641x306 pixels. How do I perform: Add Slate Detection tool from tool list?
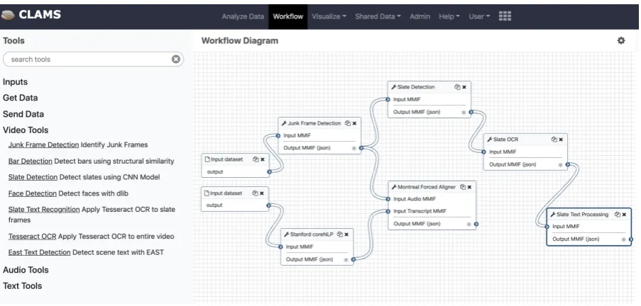click(x=33, y=177)
